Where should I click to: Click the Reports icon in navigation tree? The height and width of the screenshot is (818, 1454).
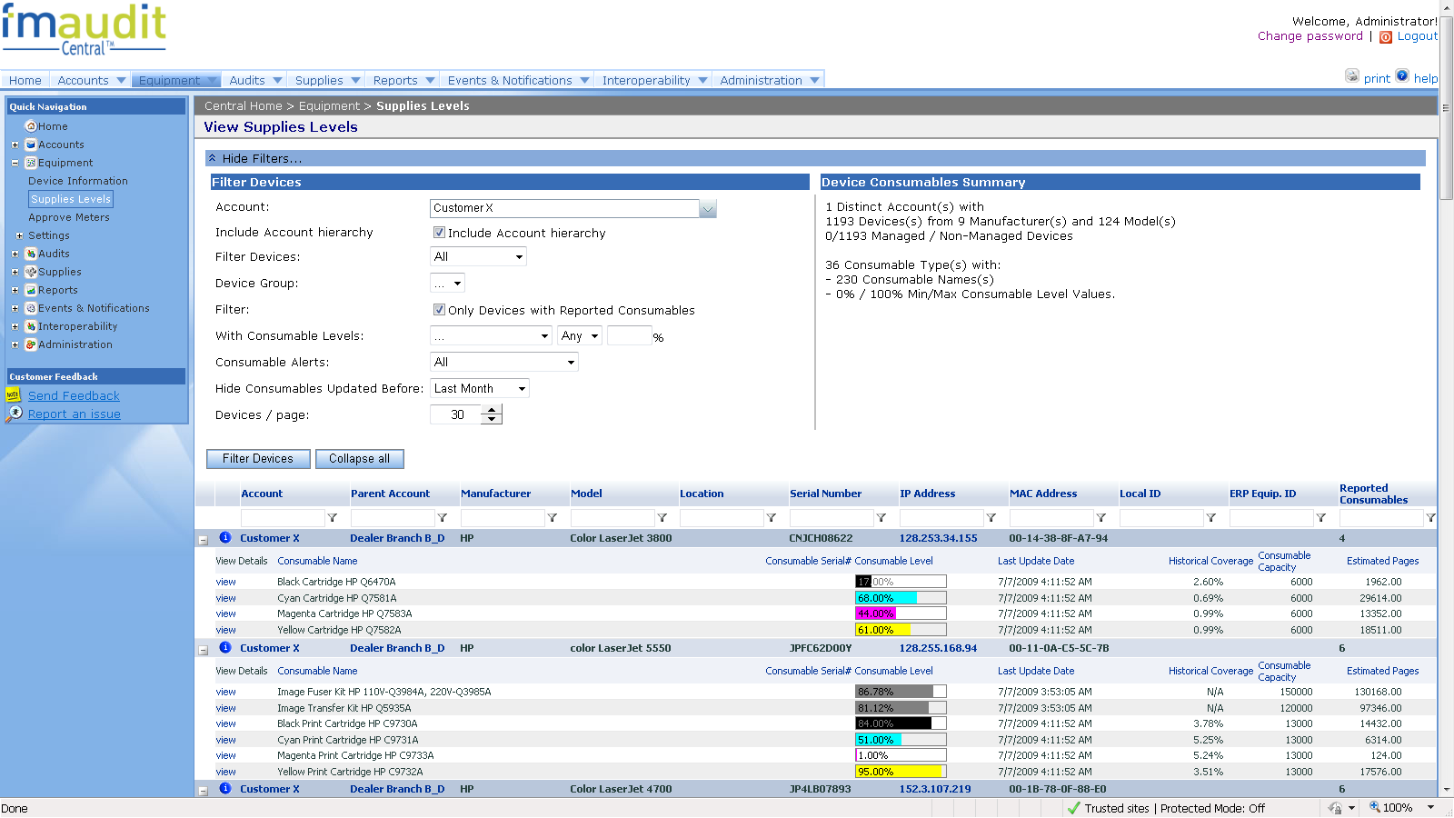pos(31,290)
